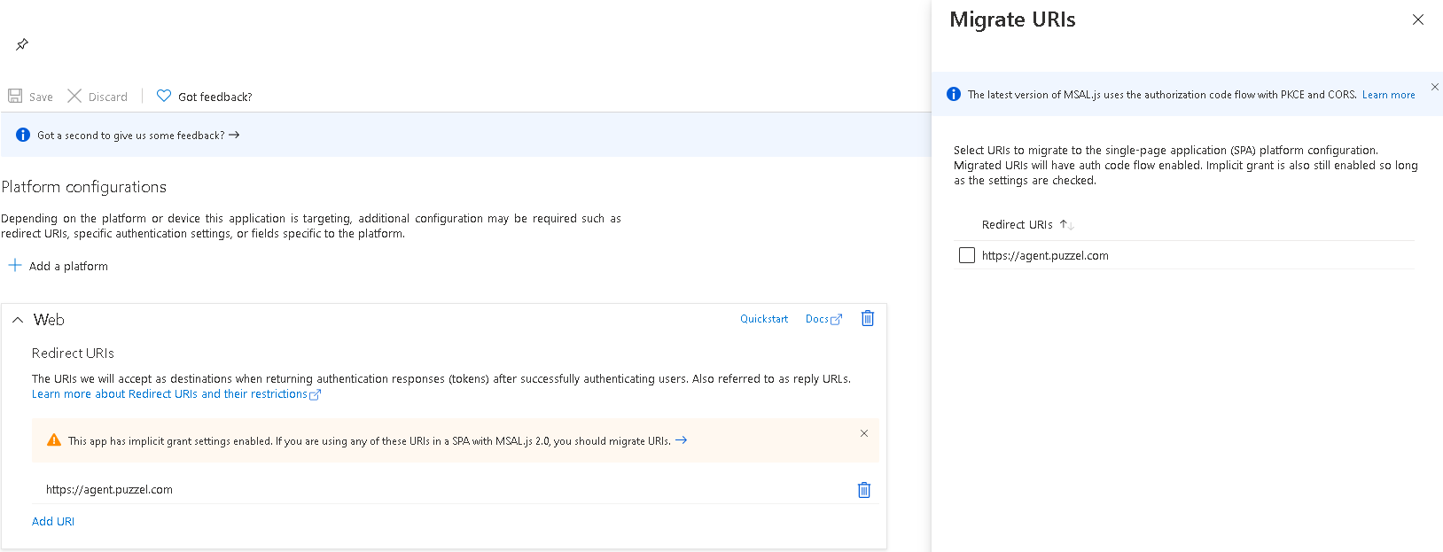Delete the Web platform with trash icon
The image size is (1443, 552).
(x=868, y=319)
